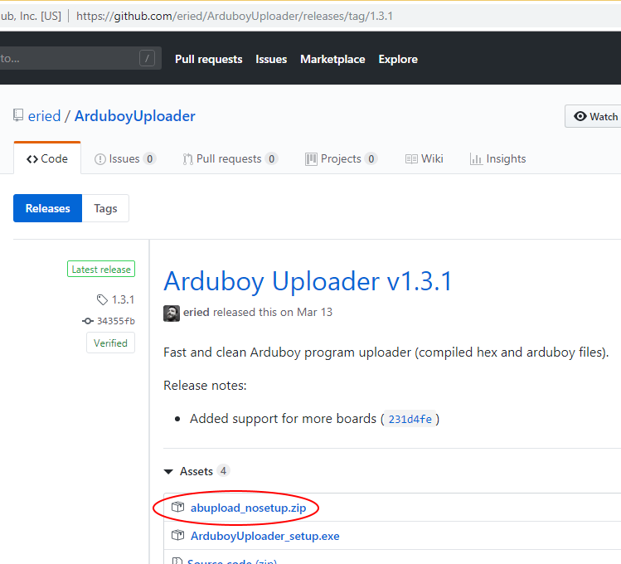
Task: Click the tag icon next to 1.3.1
Action: click(x=102, y=299)
